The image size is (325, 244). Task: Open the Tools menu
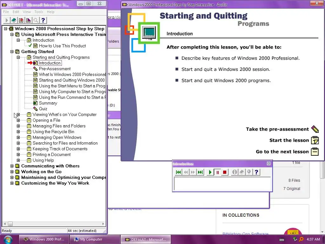tap(39, 12)
